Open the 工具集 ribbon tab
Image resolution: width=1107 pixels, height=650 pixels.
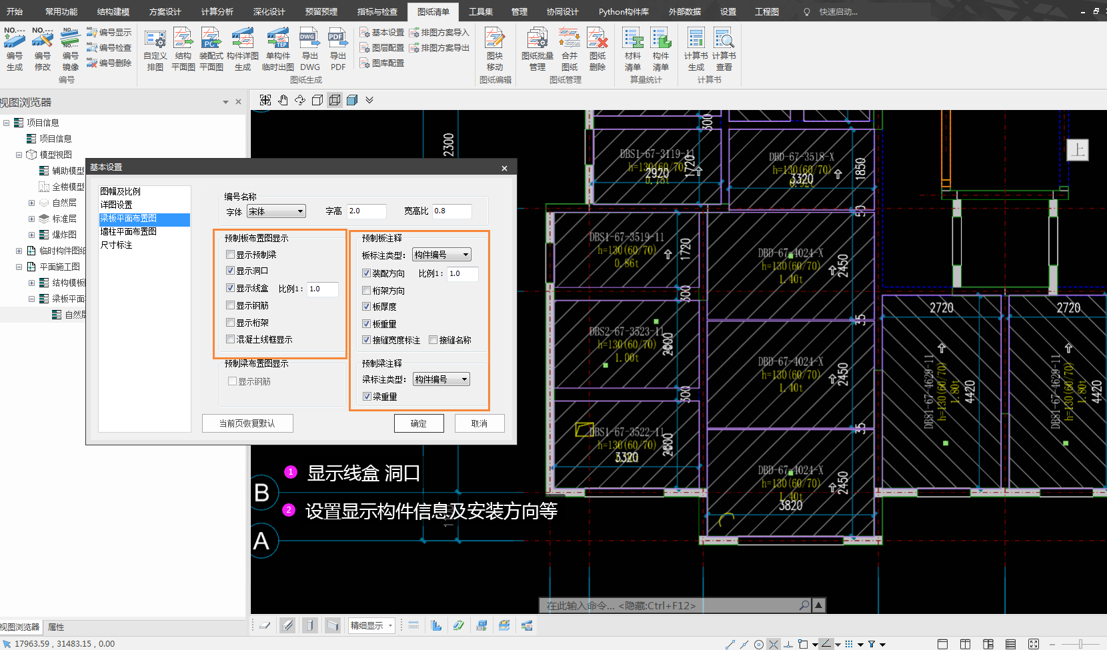tap(480, 11)
